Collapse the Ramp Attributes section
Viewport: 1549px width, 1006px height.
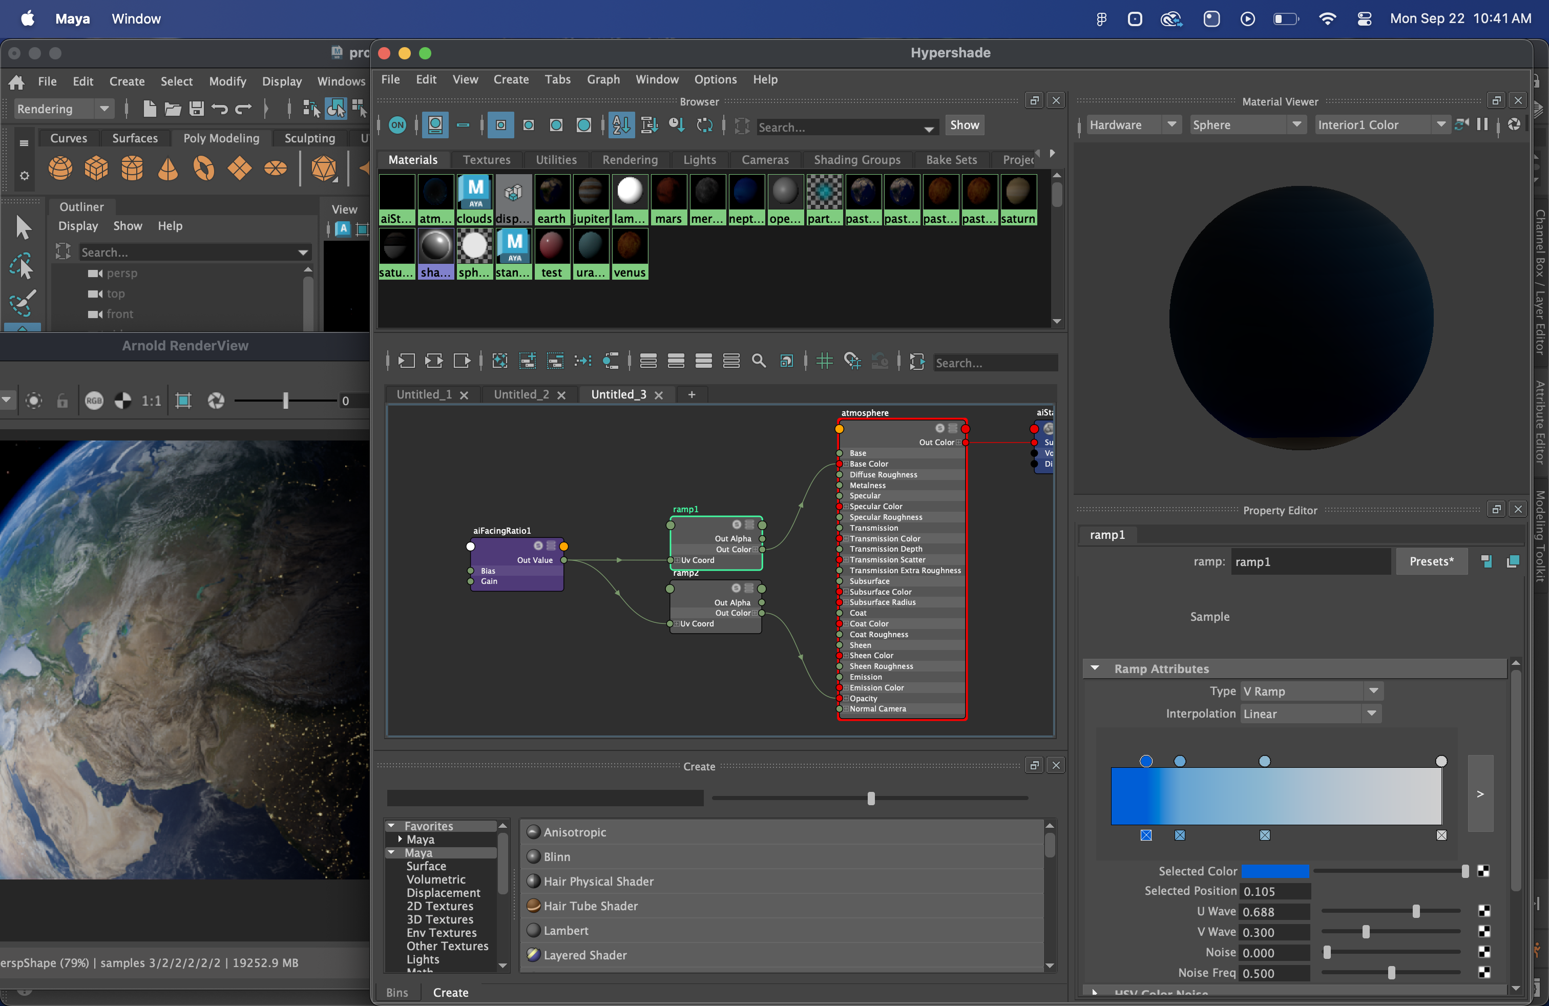coord(1095,668)
